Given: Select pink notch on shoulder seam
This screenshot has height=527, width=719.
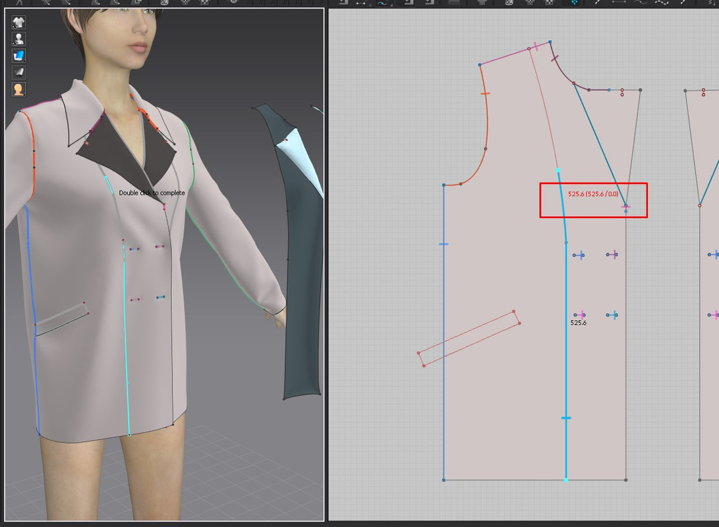Looking at the screenshot, I should (536, 46).
